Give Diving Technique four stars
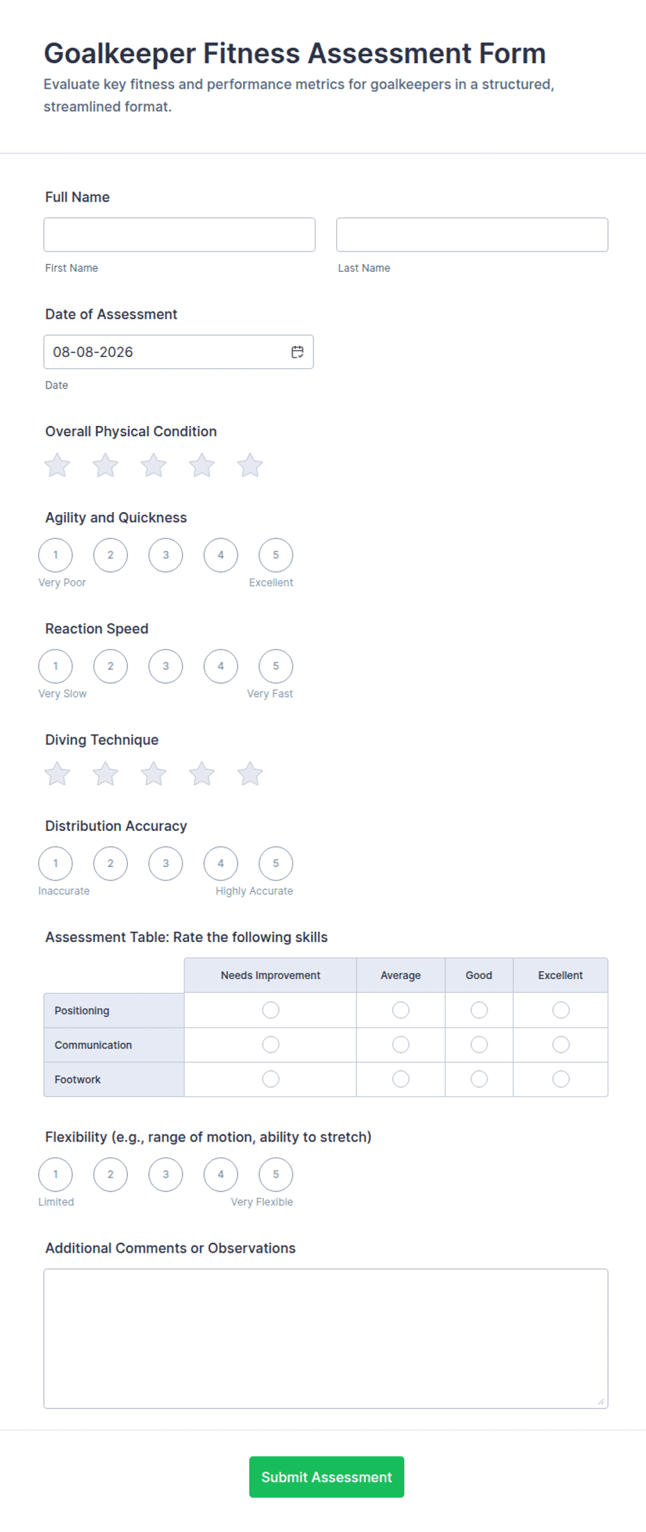 202,774
